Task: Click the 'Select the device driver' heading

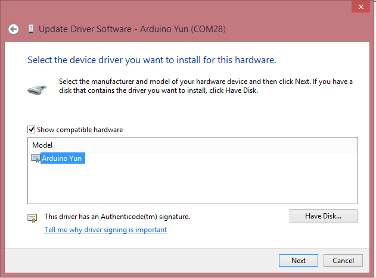Action: (151, 60)
